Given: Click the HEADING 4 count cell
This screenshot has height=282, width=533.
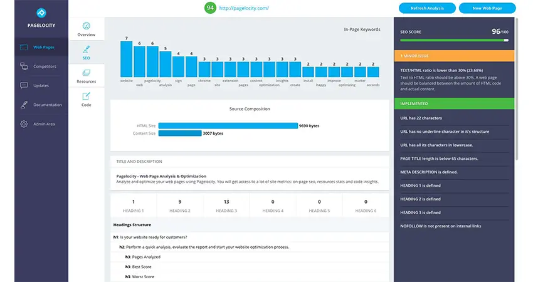Looking at the screenshot, I should [273, 206].
